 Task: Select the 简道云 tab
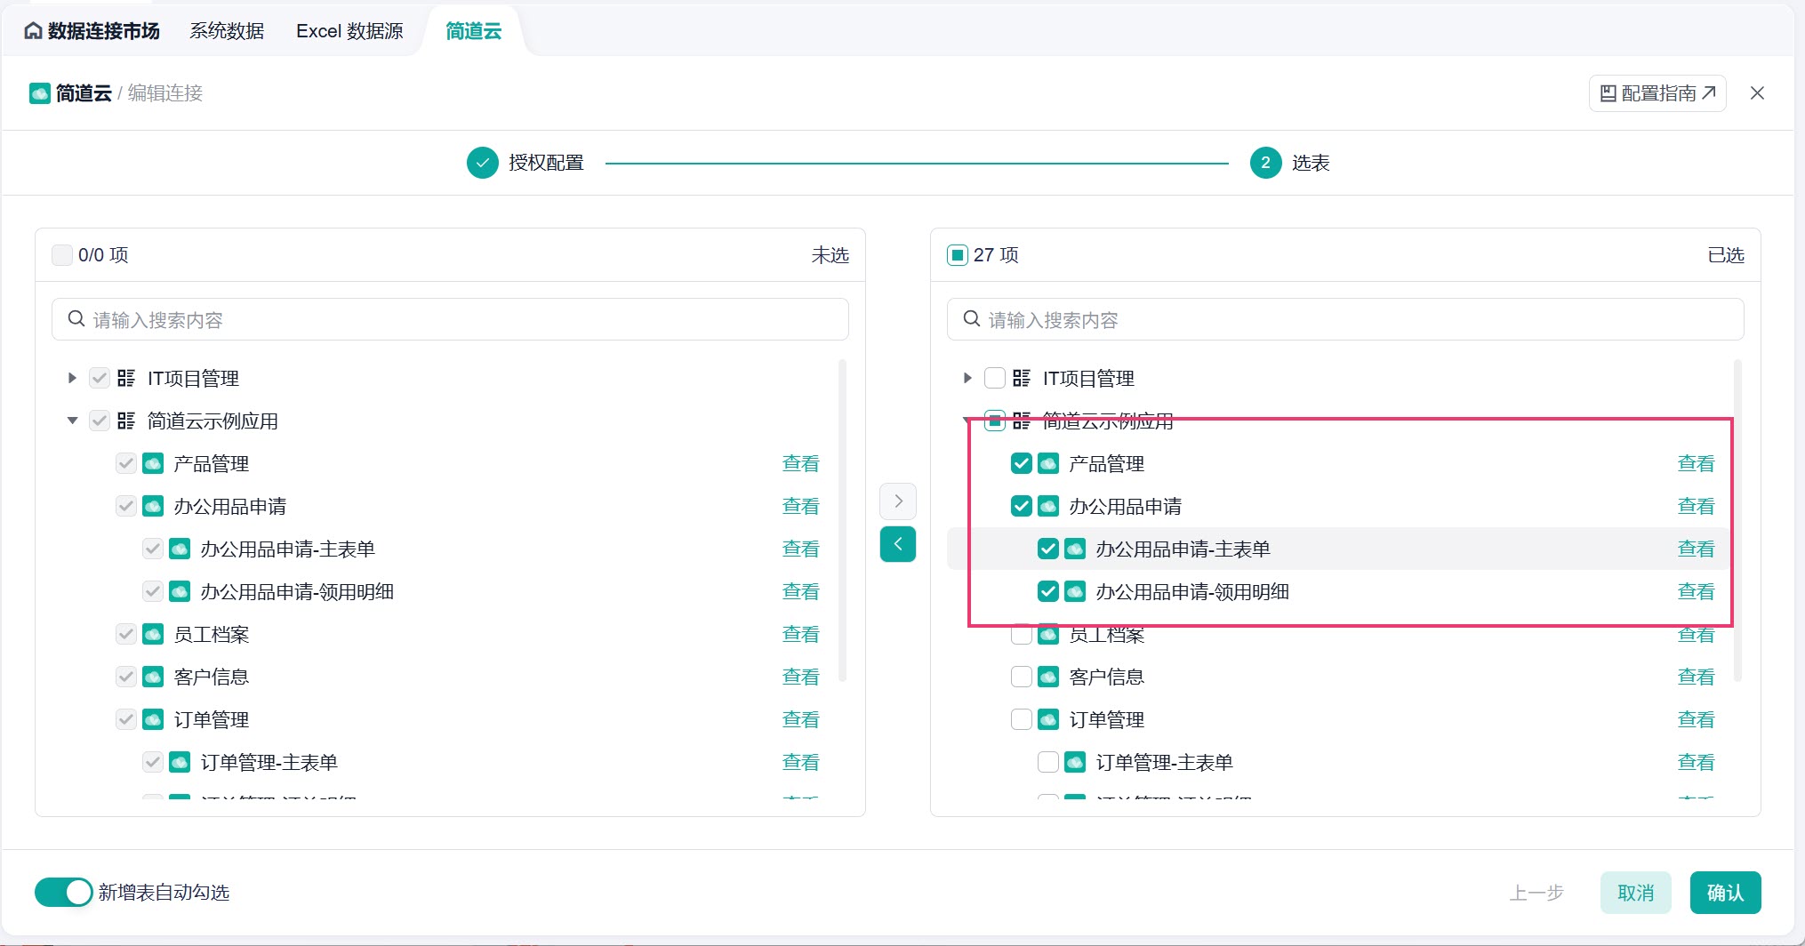tap(473, 31)
